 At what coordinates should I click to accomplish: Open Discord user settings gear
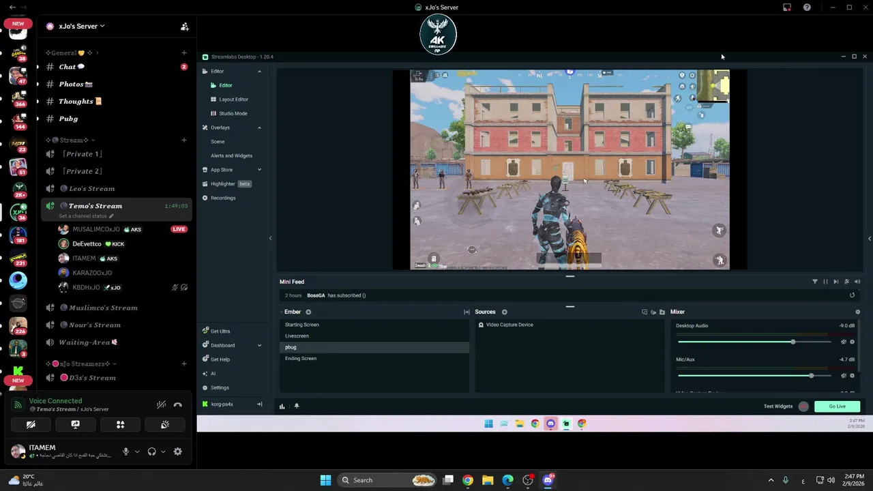pos(178,451)
